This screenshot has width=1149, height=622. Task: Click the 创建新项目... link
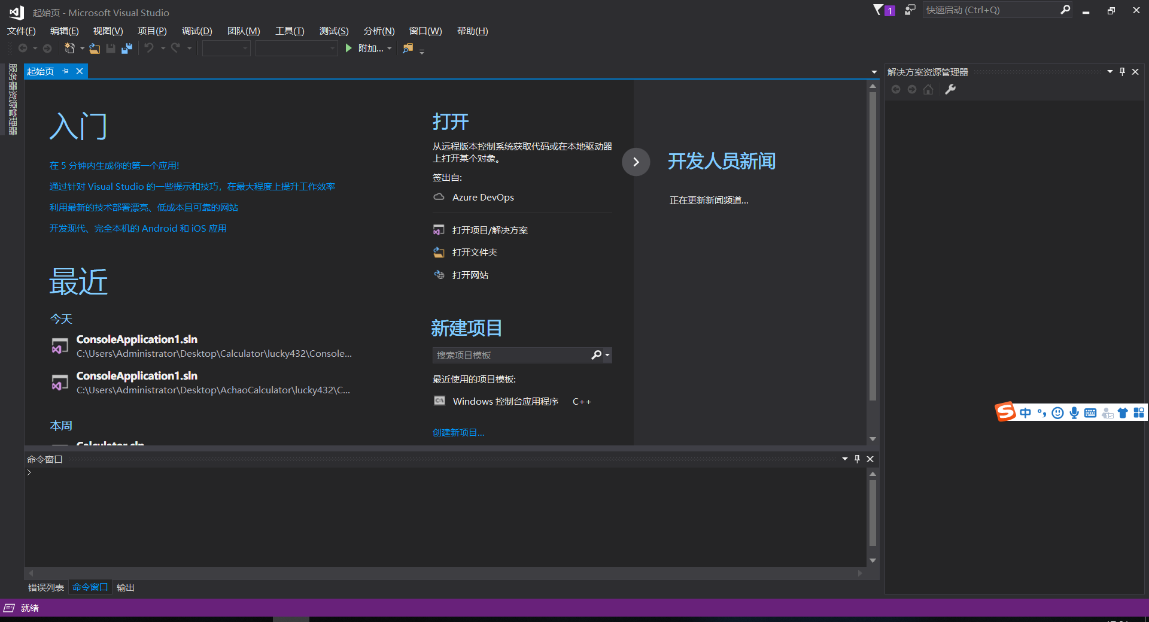(x=458, y=432)
